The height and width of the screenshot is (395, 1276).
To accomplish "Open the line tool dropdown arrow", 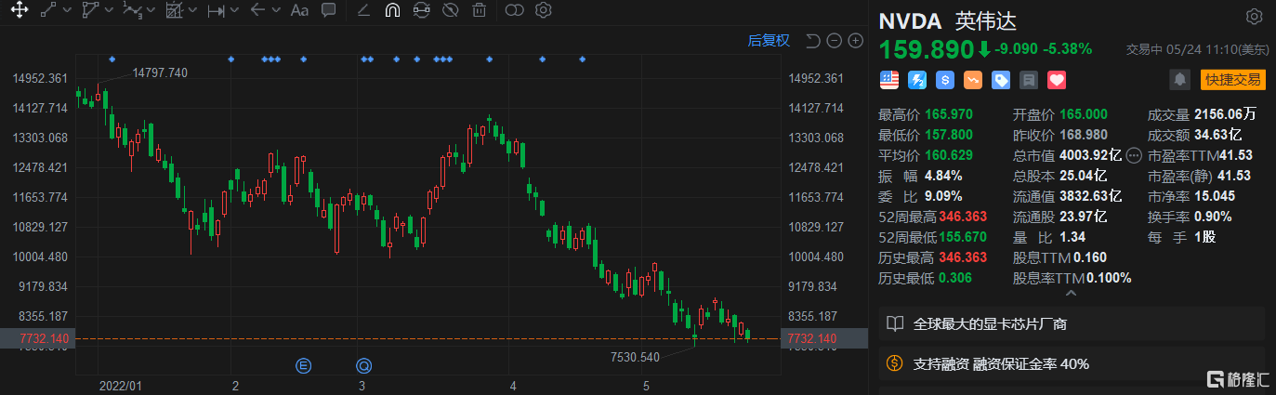I will (67, 11).
